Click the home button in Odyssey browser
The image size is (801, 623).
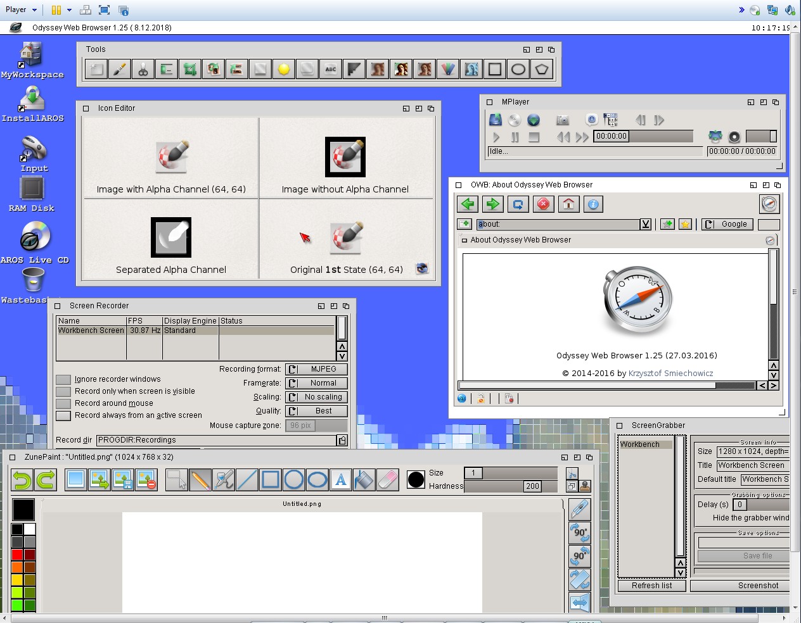[x=568, y=205]
